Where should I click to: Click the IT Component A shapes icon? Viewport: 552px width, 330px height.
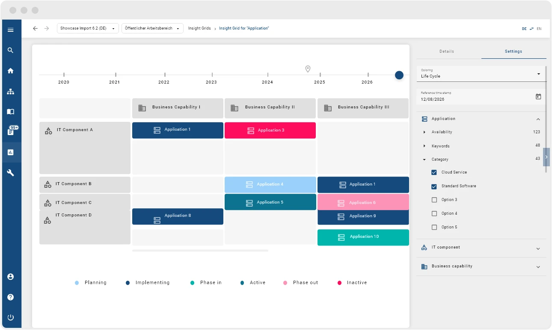click(48, 131)
